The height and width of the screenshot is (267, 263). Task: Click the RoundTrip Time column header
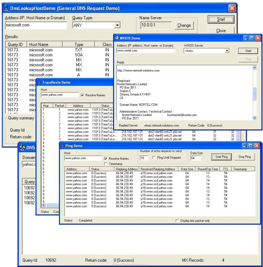(208, 169)
